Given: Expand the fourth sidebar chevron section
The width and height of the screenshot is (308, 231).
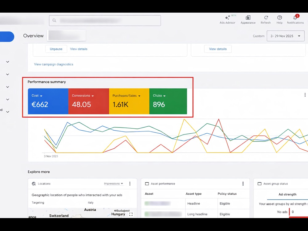Looking at the screenshot, I should (8, 99).
